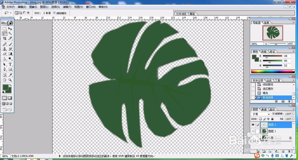The image size is (298, 160).
Task: Toggle visibility eye of 图层 1
Action: point(253,131)
